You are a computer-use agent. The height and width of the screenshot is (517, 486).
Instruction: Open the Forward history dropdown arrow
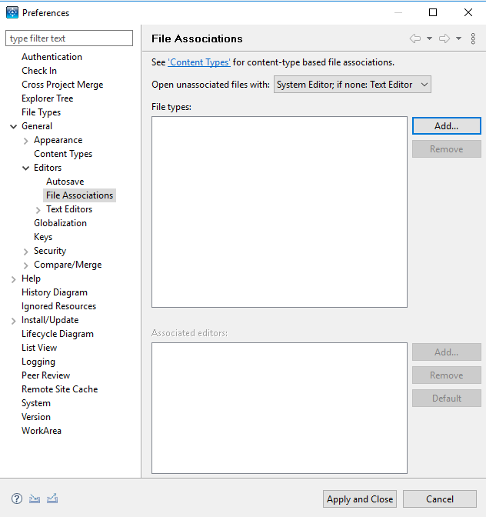coord(458,38)
